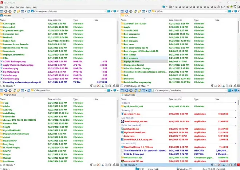Go up one level in Downloads pane
Image resolution: width=240 pixels, height=170 pixels.
click(x=135, y=90)
